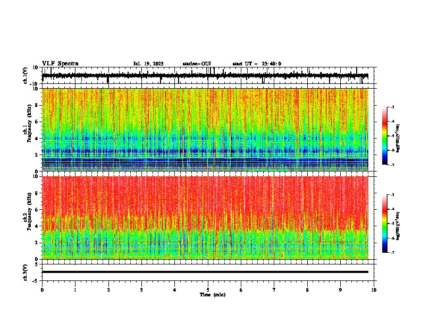Click time axis tick label "9"
Screen dimensions: 421x325
pyautogui.click(x=340, y=290)
